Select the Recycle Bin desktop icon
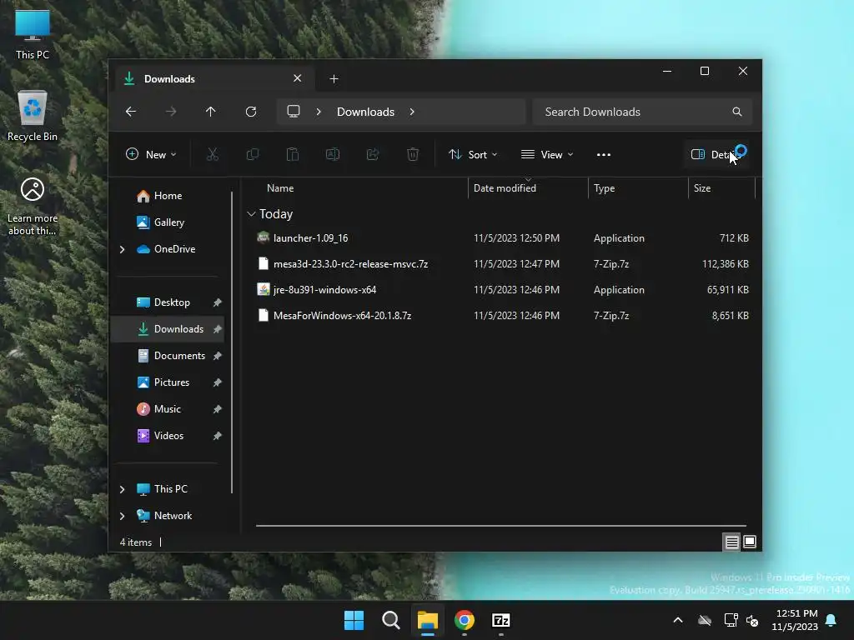Viewport: 854px width, 640px height. 33,116
